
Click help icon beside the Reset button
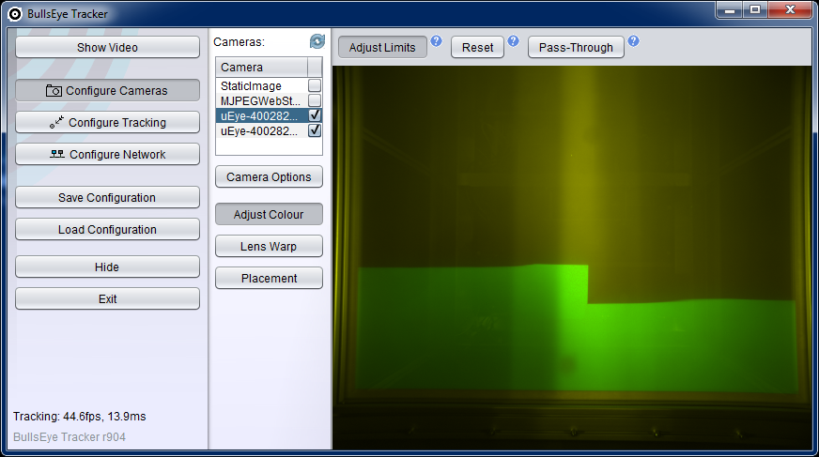[513, 41]
